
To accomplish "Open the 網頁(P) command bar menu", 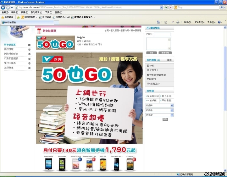I will point(188,22).
